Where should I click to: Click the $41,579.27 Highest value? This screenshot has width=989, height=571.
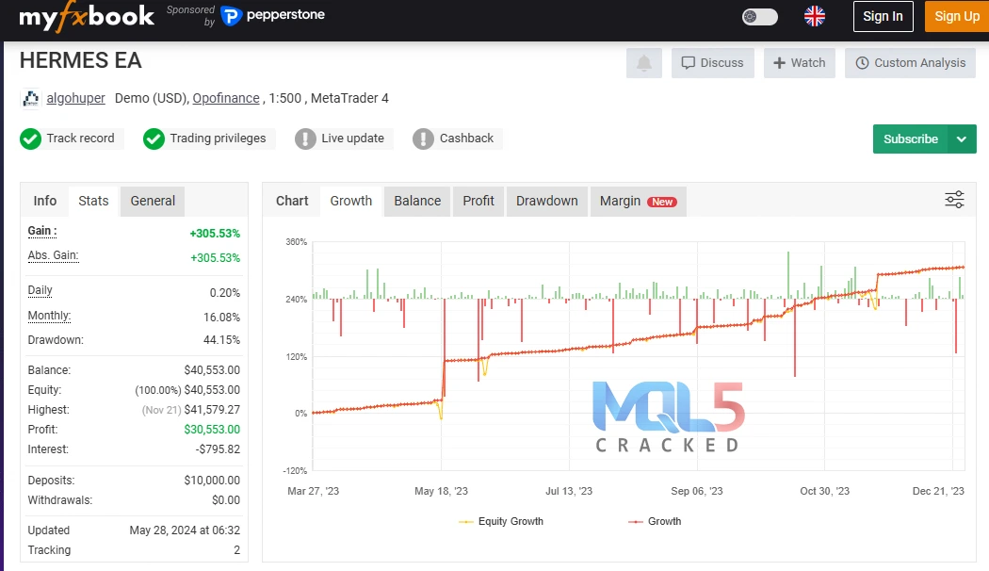pyautogui.click(x=212, y=410)
